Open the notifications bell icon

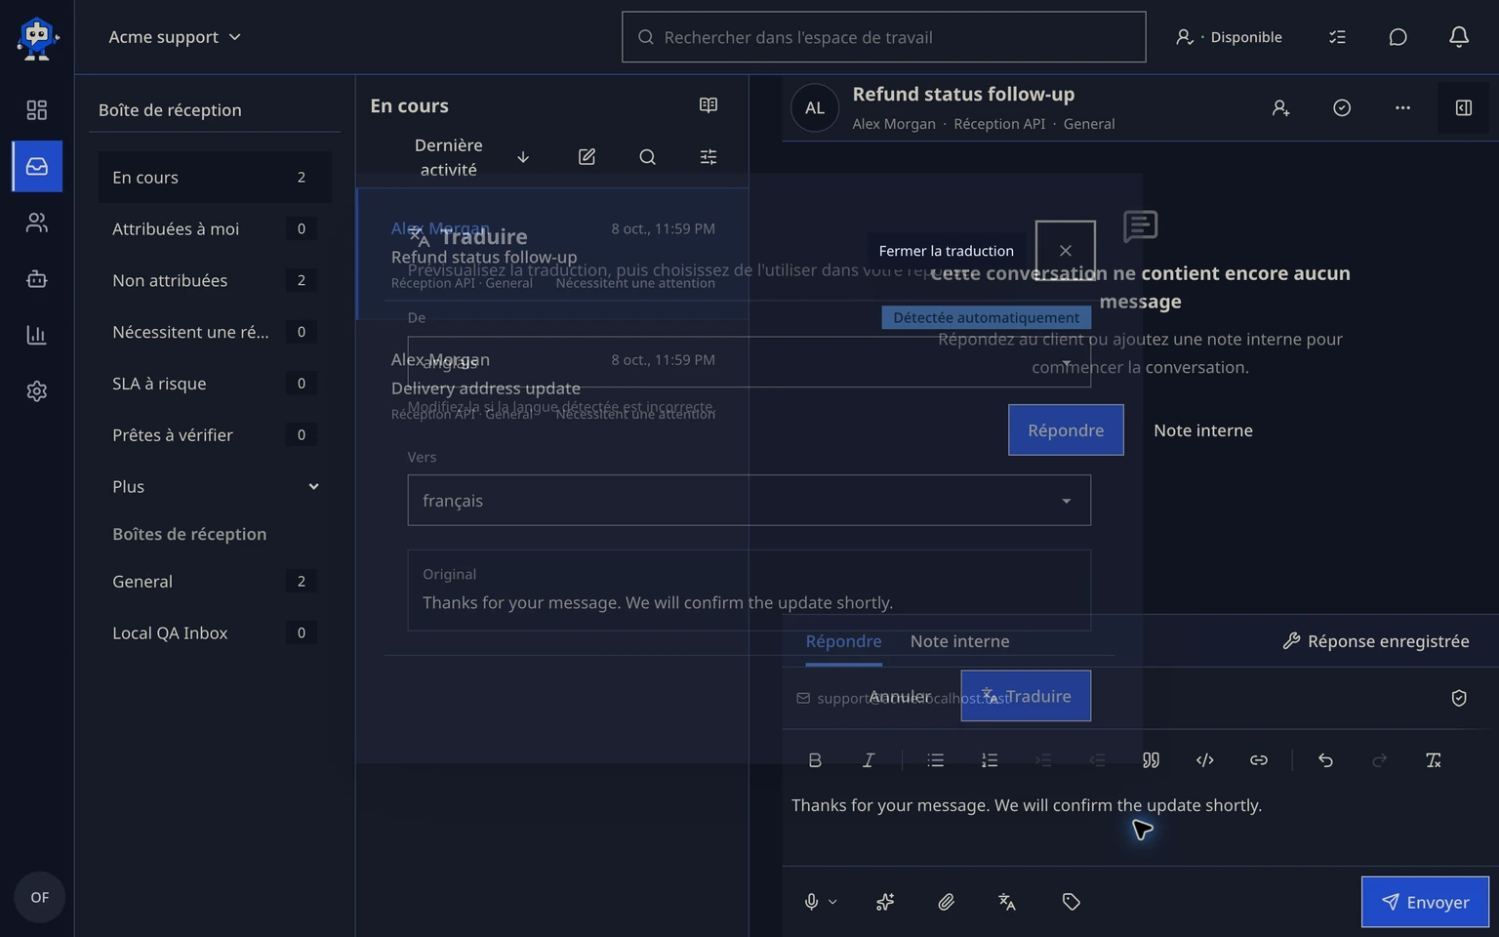point(1458,37)
